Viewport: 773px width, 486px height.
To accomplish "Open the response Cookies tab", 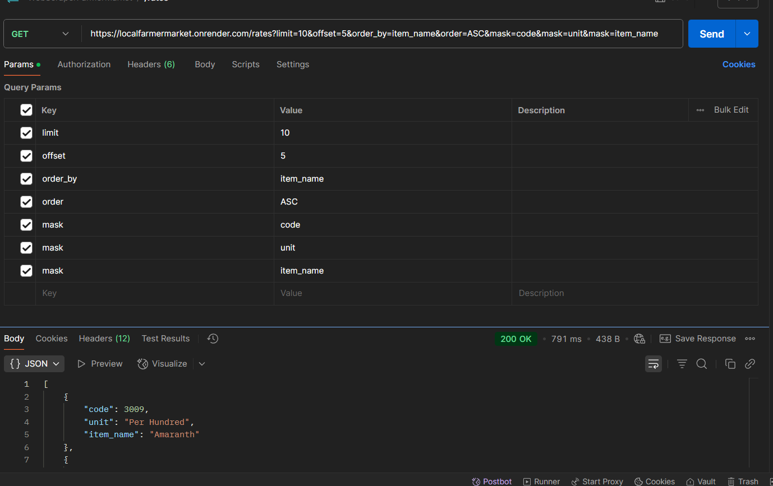I will [52, 339].
